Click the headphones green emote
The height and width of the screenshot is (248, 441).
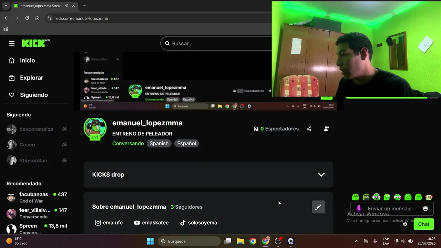(376, 197)
